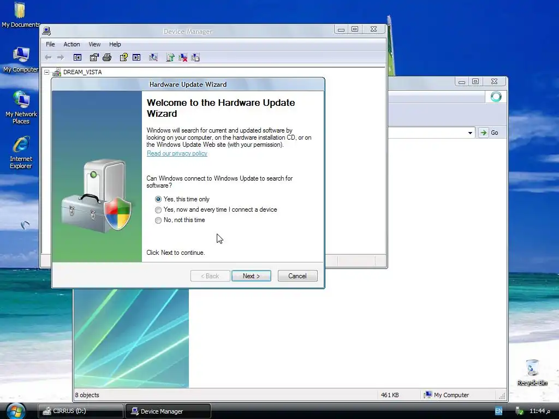Open the View menu
Viewport: 559px width, 419px height.
(x=94, y=44)
